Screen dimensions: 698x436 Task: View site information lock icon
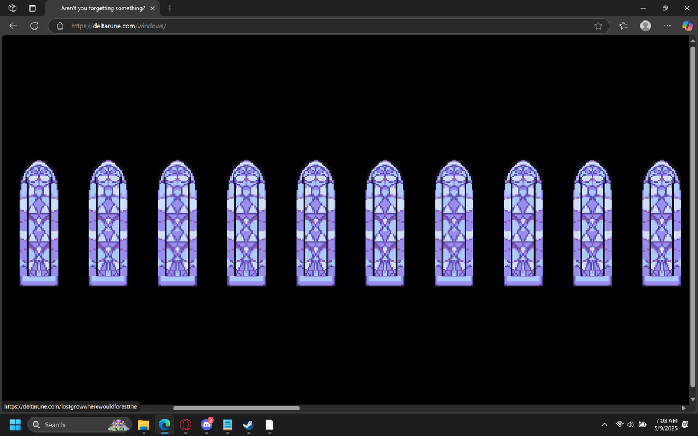tap(60, 26)
